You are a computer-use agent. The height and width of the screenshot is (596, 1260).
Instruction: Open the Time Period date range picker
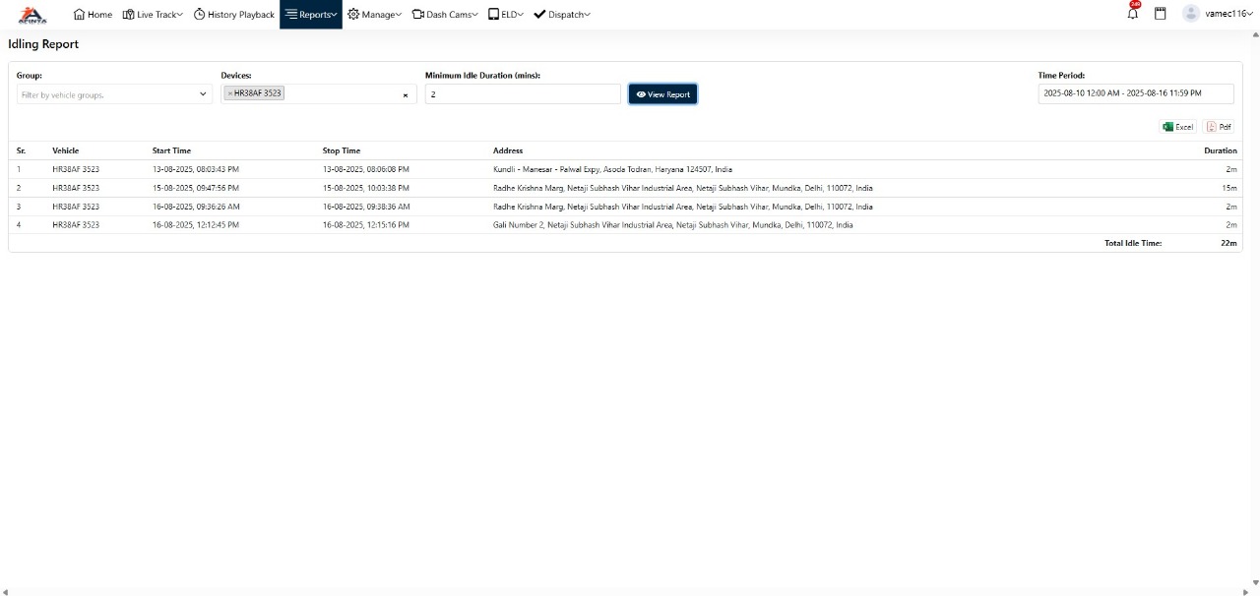click(x=1135, y=93)
